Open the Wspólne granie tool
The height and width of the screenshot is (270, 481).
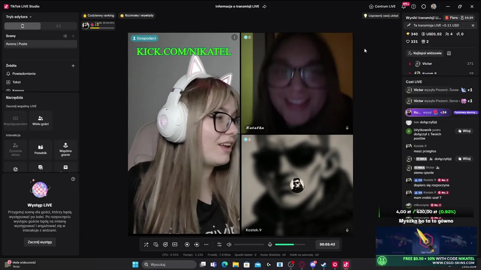coord(65,149)
